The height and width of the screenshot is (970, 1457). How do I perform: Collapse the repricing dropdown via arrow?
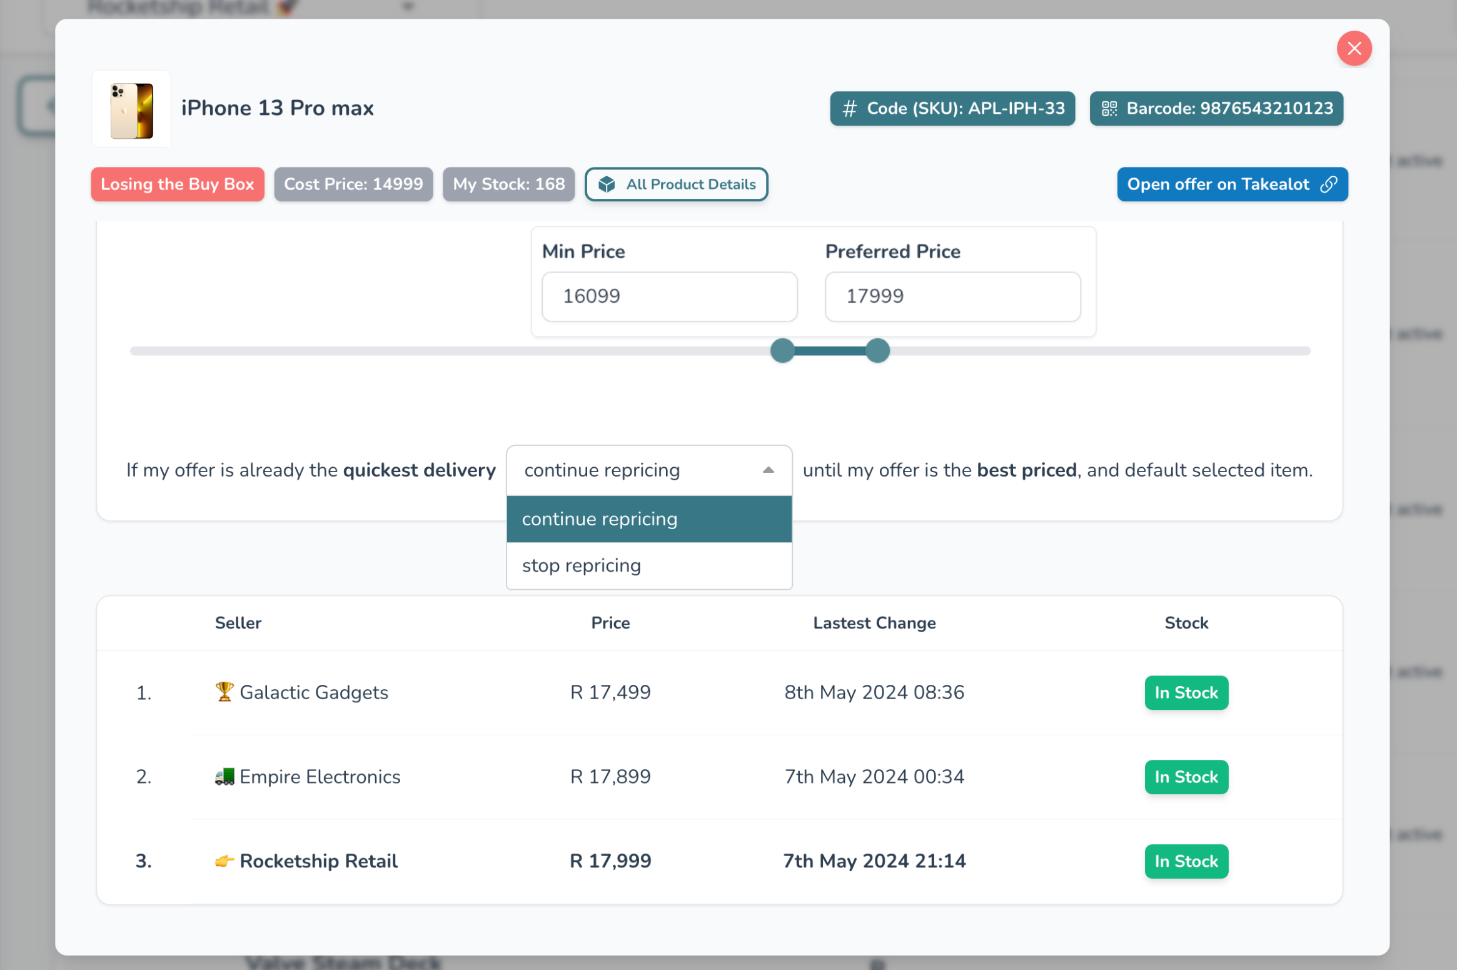click(x=768, y=470)
